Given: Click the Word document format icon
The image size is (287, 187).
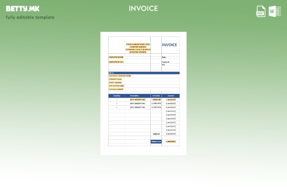Looking at the screenshot, I should point(274,11).
